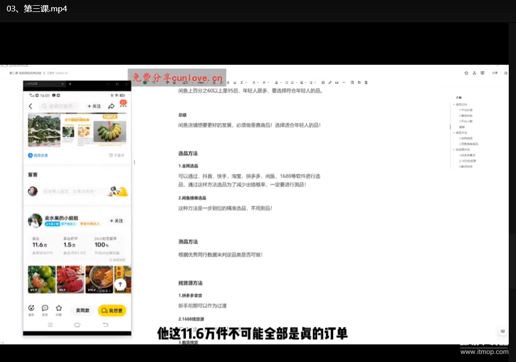Go back using the phone's back arrow
This screenshot has height=362, width=516.
click(31, 106)
